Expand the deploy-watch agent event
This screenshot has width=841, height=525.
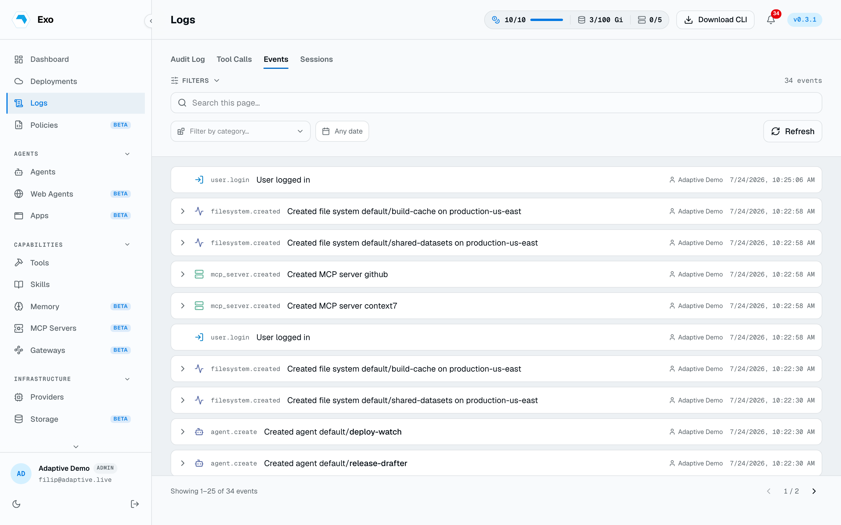pos(183,432)
